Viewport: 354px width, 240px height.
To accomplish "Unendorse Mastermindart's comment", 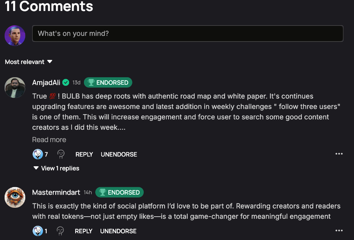I will (x=118, y=231).
